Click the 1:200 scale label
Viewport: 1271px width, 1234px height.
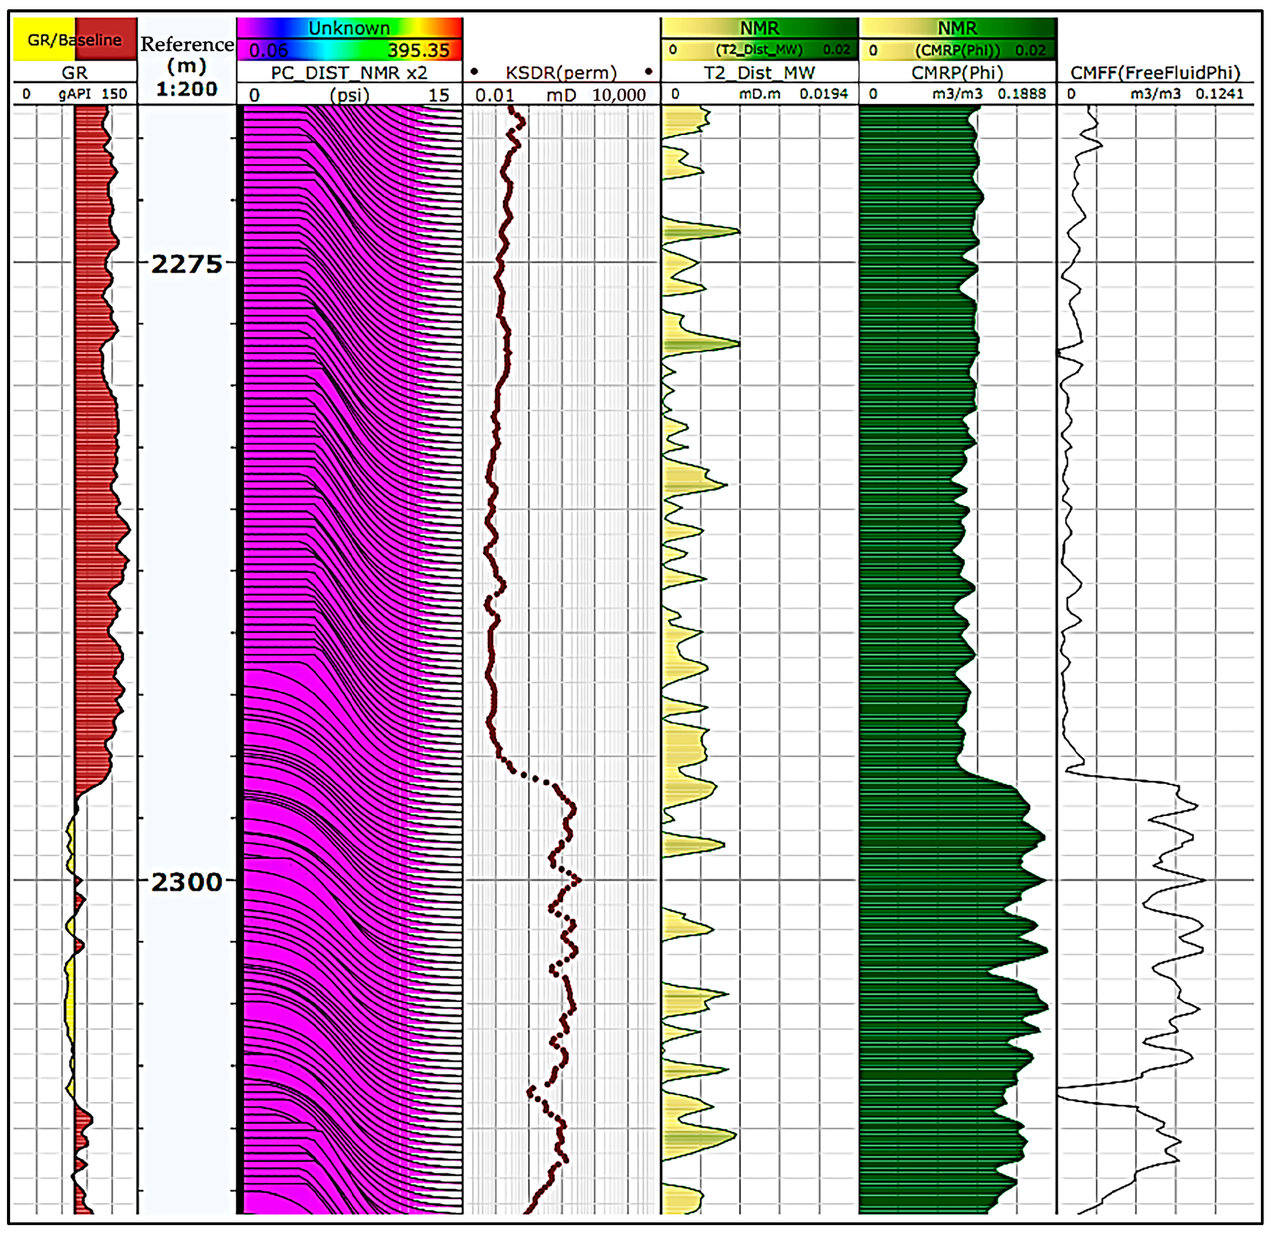coord(187,89)
